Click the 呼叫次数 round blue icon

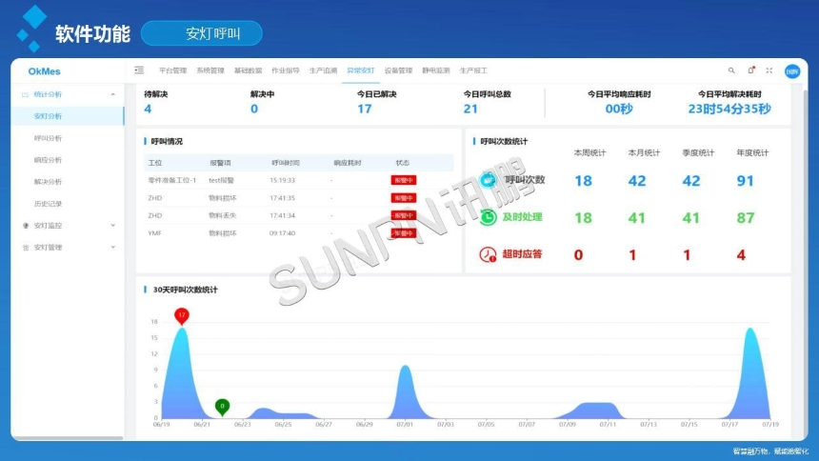tap(488, 180)
